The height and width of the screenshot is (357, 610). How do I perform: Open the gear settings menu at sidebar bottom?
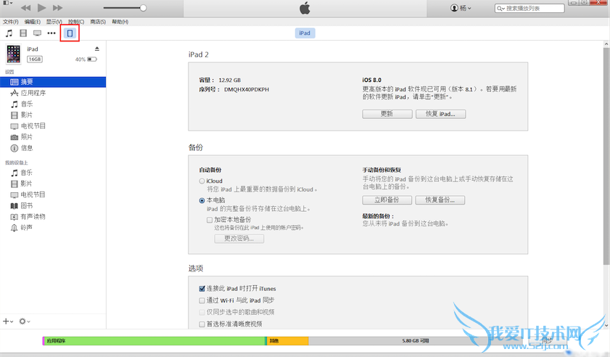coord(24,321)
